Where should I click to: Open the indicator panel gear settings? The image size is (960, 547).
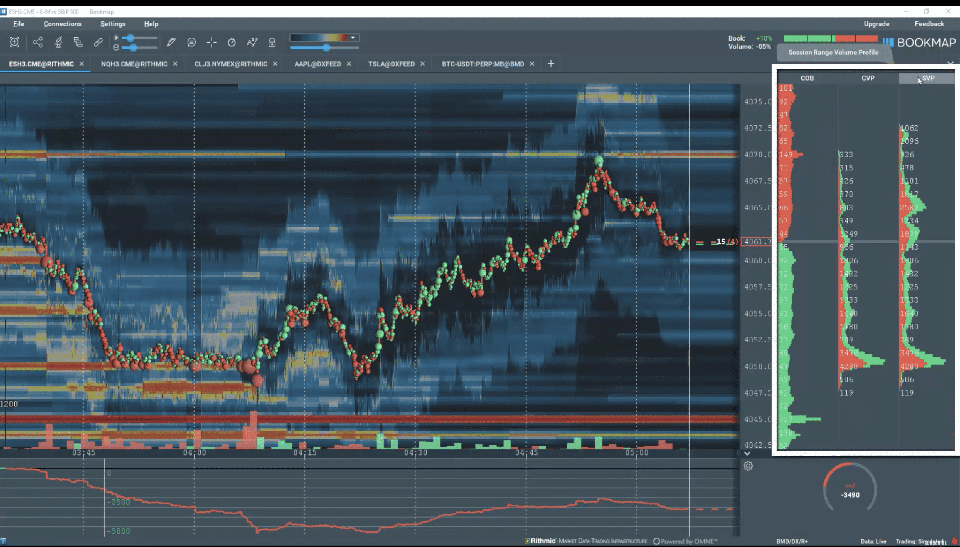748,466
